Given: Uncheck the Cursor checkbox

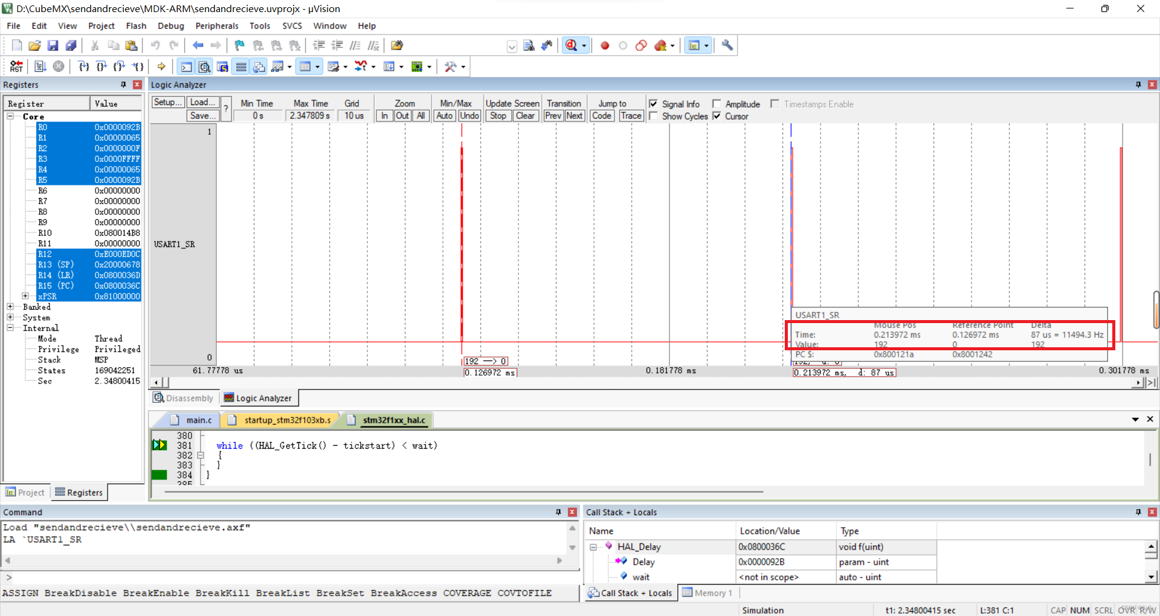Looking at the screenshot, I should tap(717, 116).
